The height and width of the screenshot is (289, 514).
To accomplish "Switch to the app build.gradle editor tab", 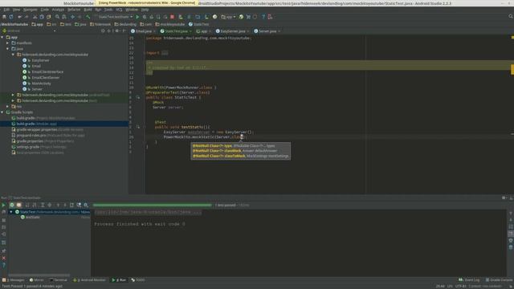I will point(203,31).
